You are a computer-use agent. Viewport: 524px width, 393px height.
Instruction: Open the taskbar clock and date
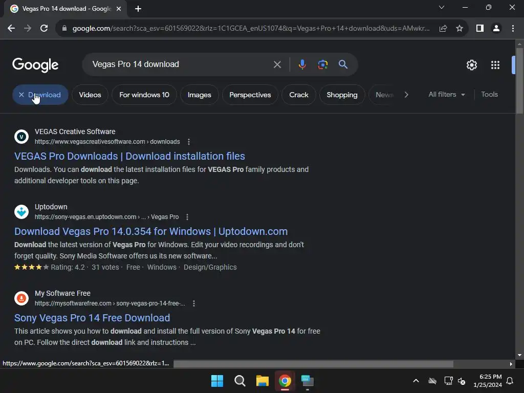pyautogui.click(x=488, y=381)
